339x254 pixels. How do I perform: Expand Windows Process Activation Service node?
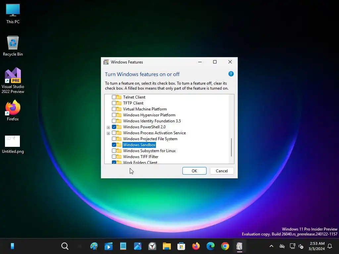point(108,133)
